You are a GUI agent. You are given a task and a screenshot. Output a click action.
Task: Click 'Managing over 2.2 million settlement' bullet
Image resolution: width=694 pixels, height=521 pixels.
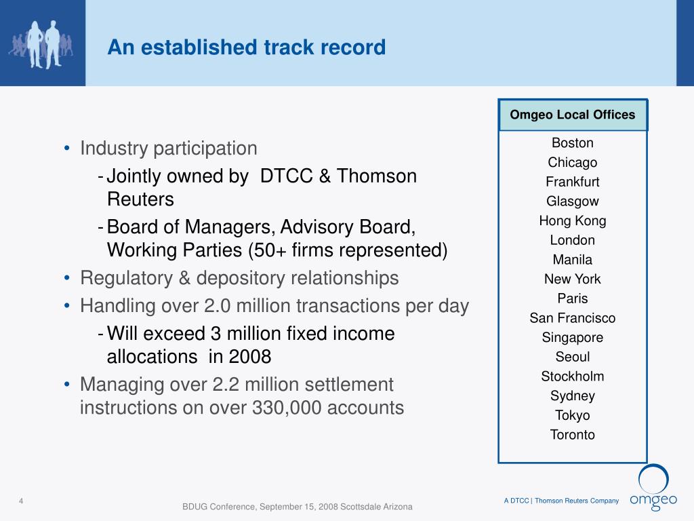tap(242, 396)
